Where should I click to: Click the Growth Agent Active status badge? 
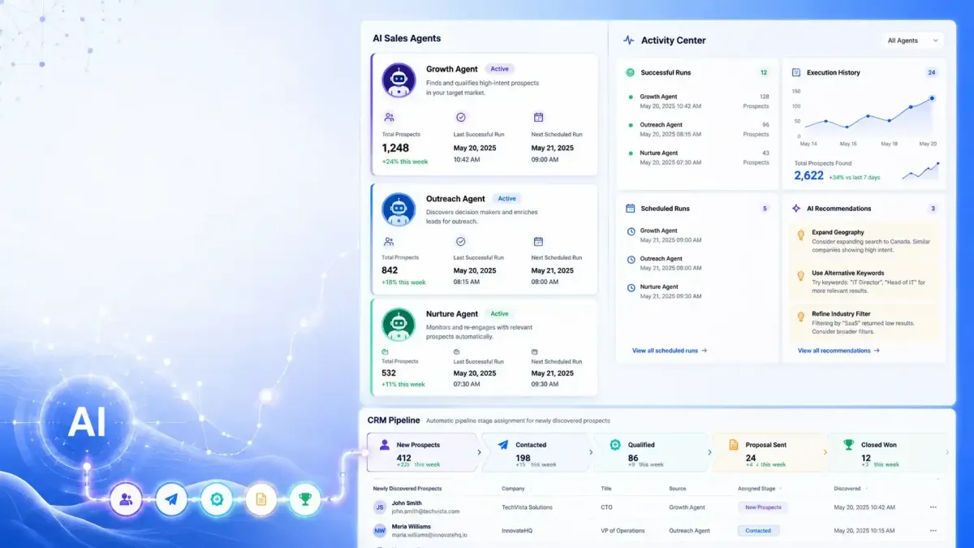pyautogui.click(x=500, y=69)
